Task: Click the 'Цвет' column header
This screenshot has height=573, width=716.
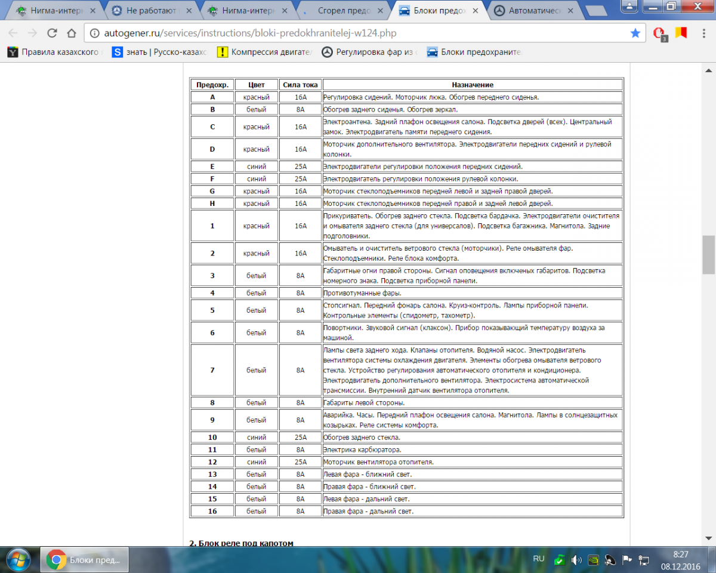Action: pos(257,85)
